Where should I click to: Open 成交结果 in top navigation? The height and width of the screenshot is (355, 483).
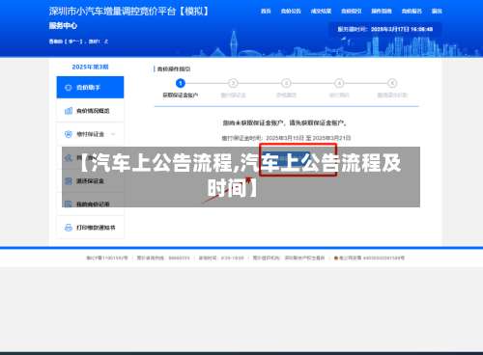[321, 12]
